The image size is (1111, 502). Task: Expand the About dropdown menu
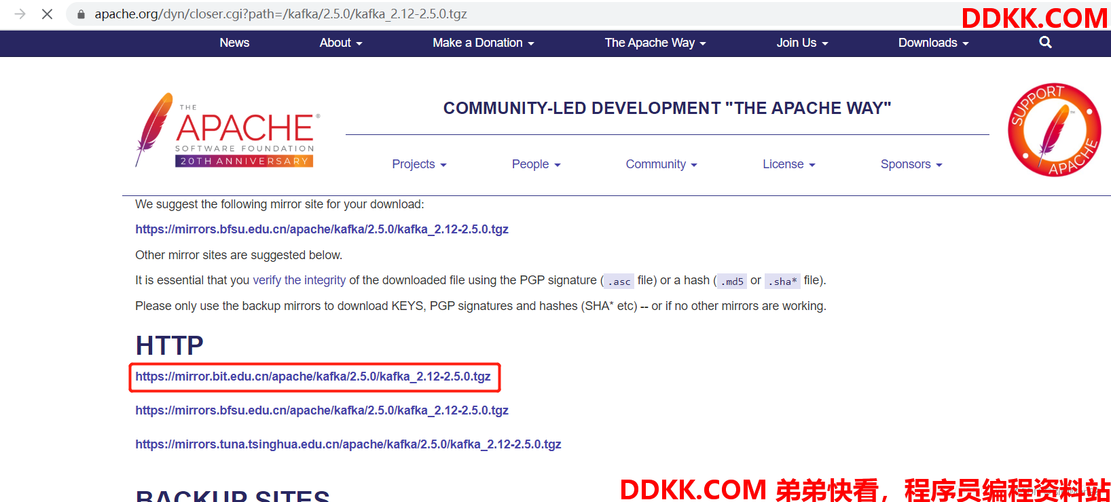(341, 43)
